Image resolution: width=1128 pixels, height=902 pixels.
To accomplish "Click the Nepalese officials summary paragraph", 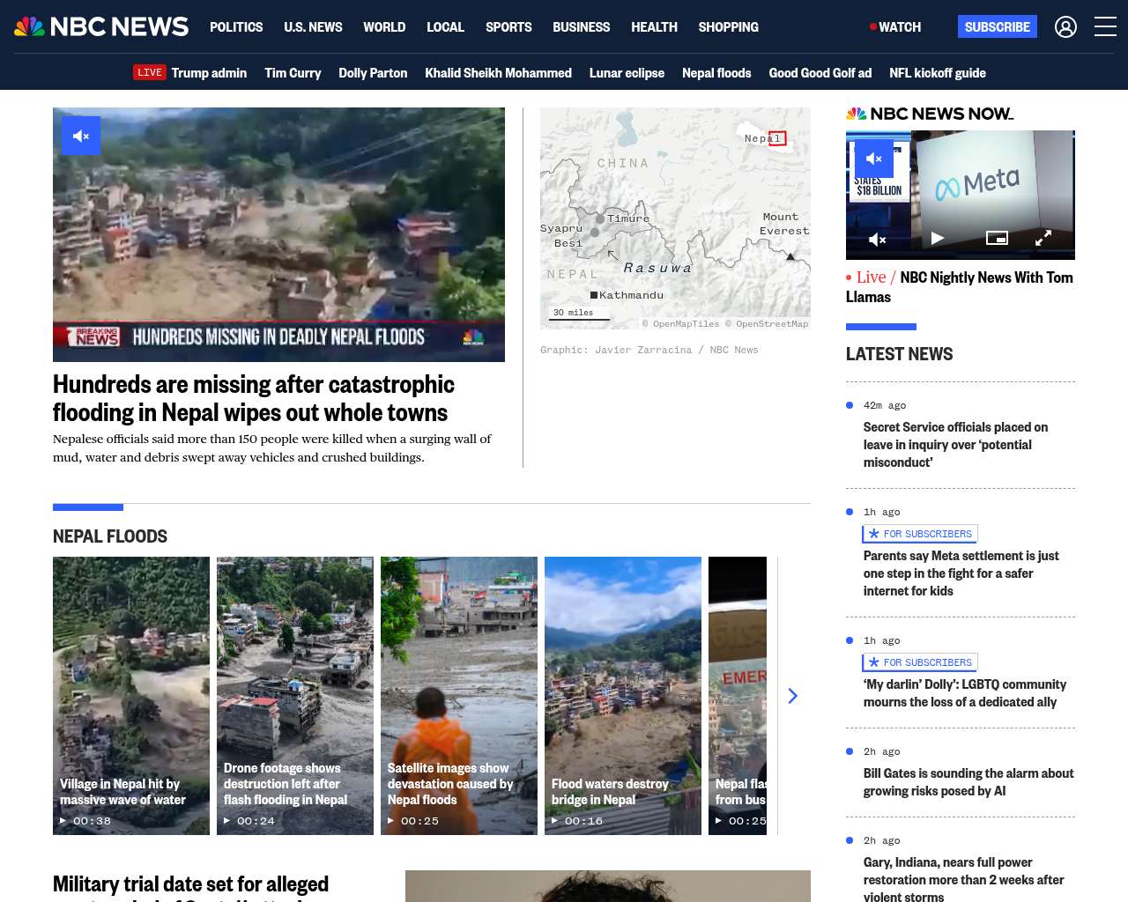I will (x=271, y=447).
